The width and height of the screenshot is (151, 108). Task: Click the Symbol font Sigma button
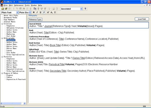55,12
